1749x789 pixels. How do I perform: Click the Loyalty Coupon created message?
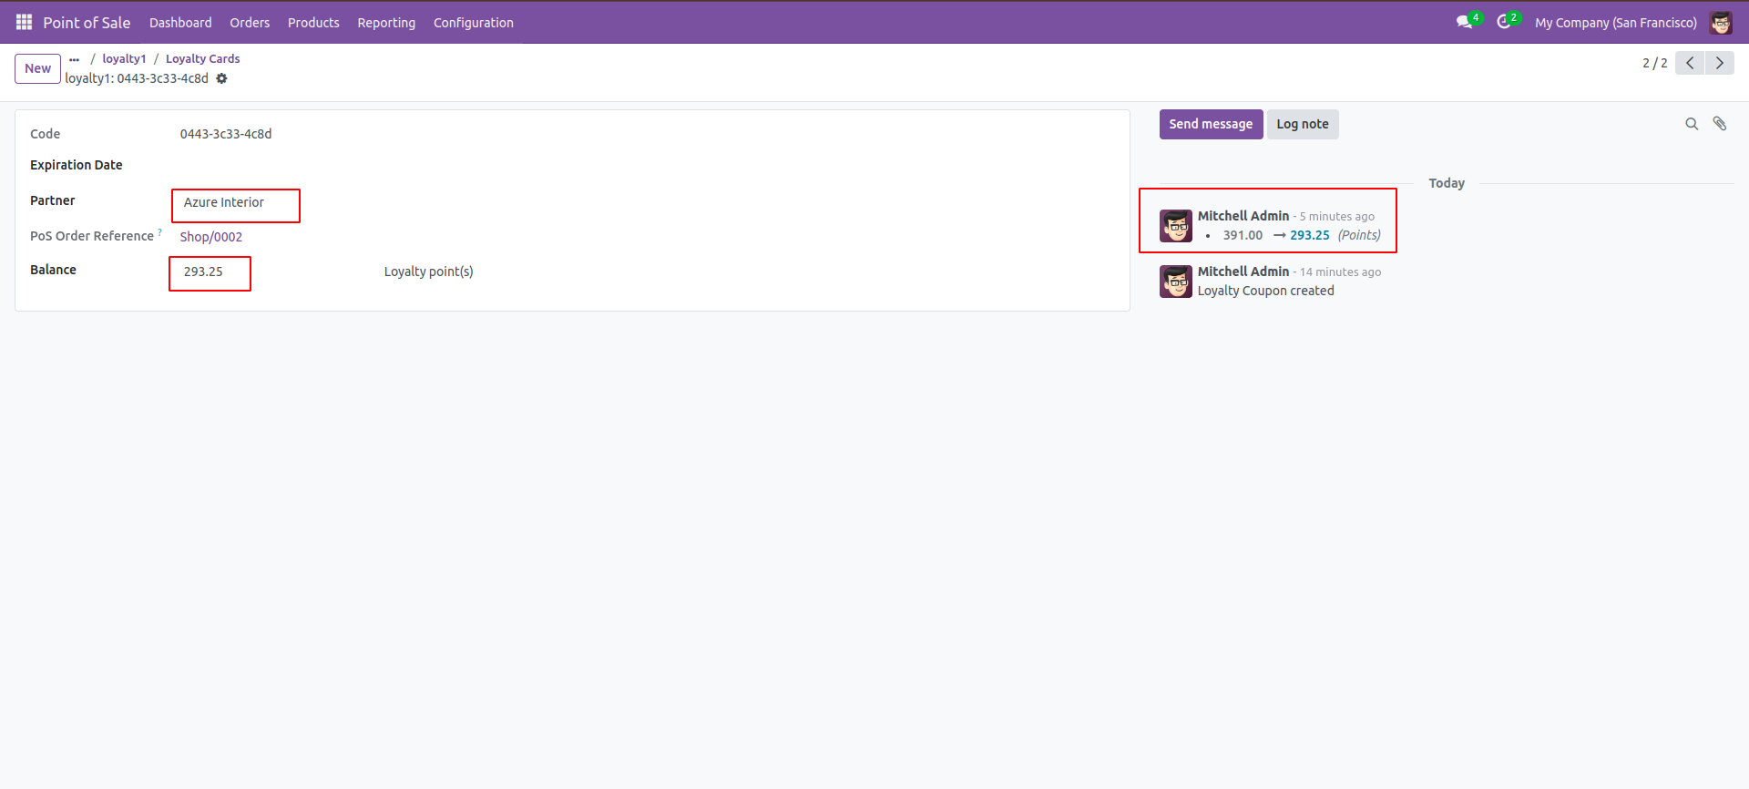[x=1265, y=291]
